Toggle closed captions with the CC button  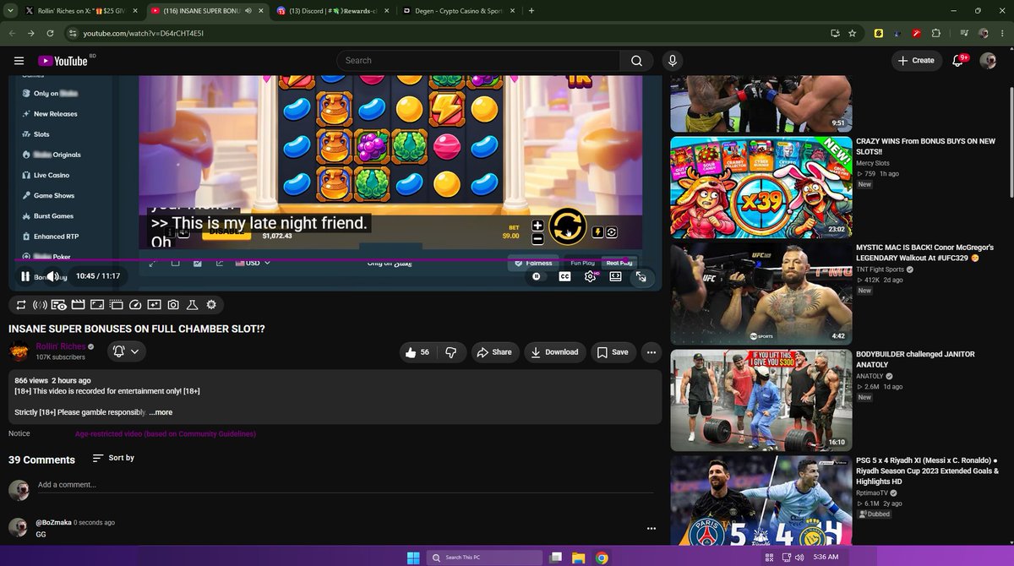tap(564, 276)
